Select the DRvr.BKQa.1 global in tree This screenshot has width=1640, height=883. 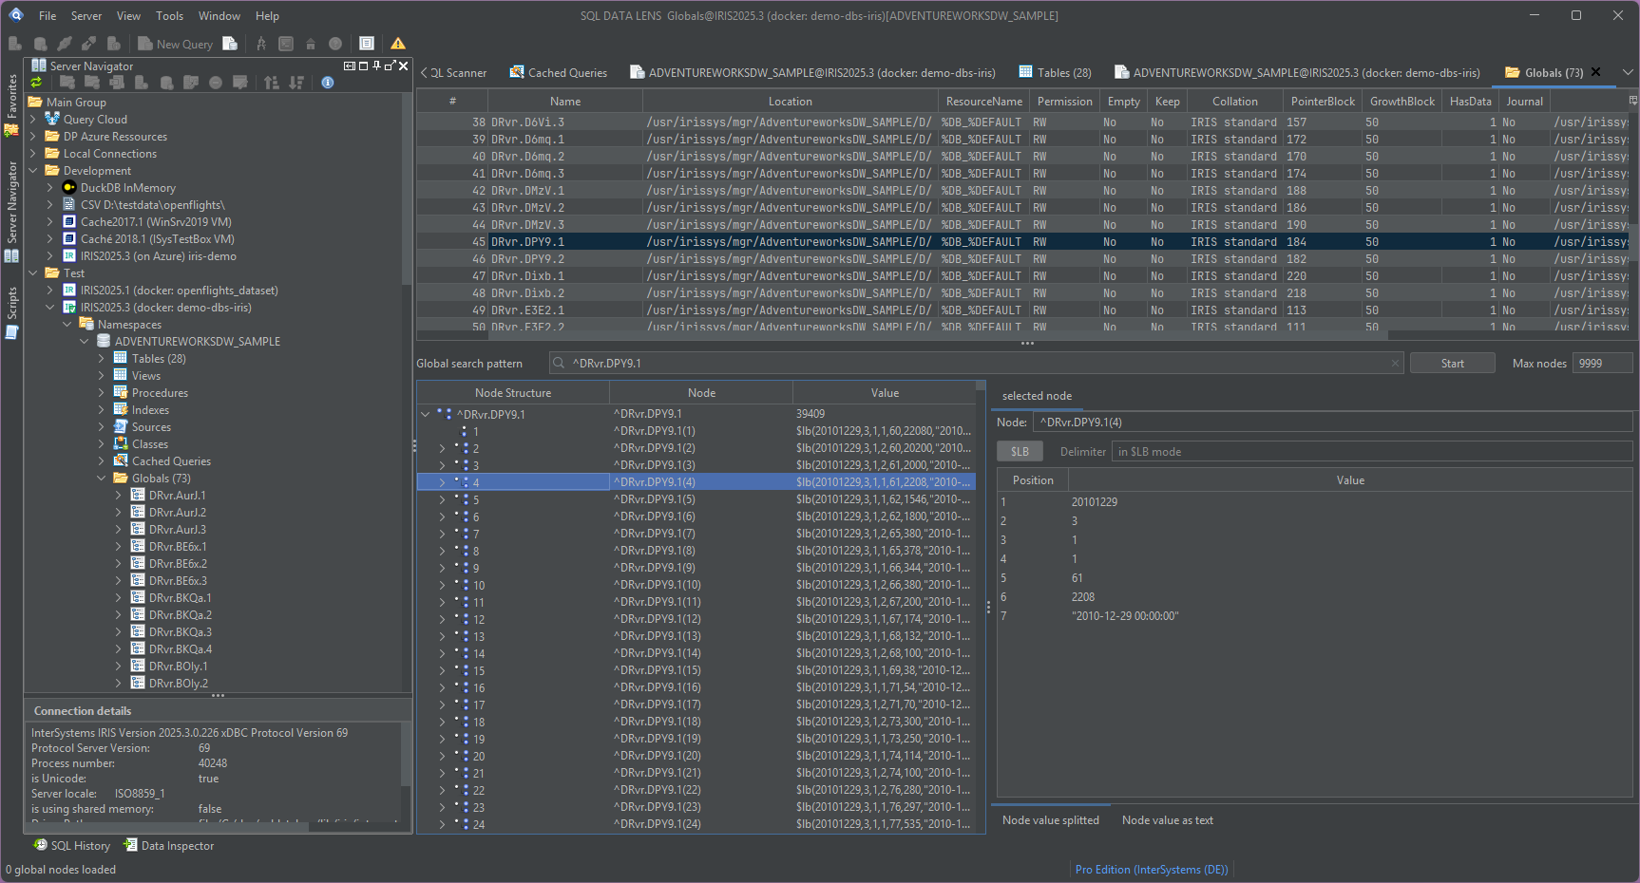[x=180, y=598]
